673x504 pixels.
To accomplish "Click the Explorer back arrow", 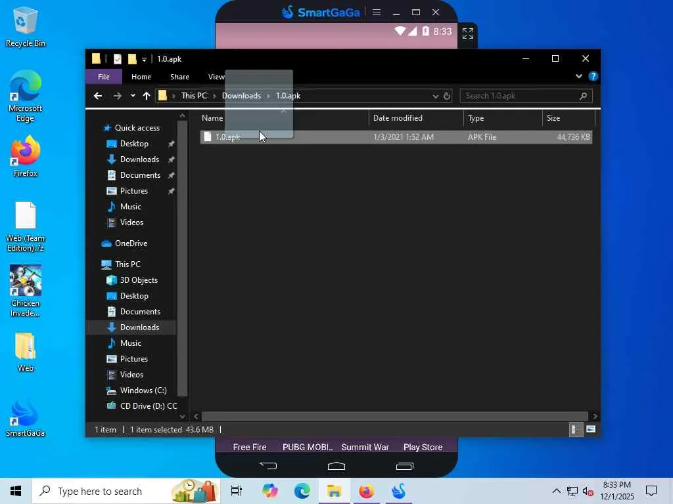I will (98, 96).
